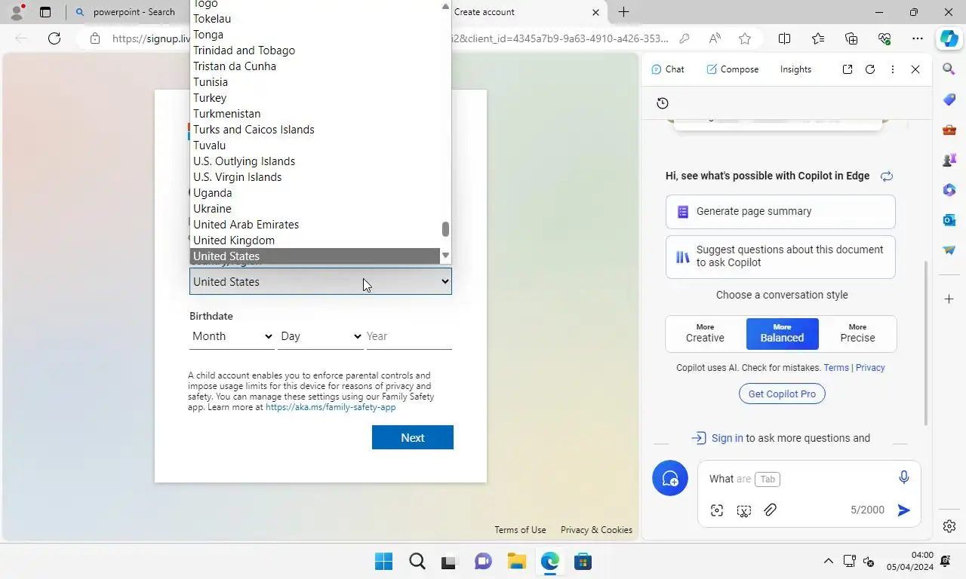Start a new Copilot topic

pyautogui.click(x=670, y=478)
